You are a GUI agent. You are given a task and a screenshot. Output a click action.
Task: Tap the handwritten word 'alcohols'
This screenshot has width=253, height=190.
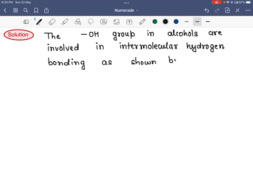click(x=182, y=33)
